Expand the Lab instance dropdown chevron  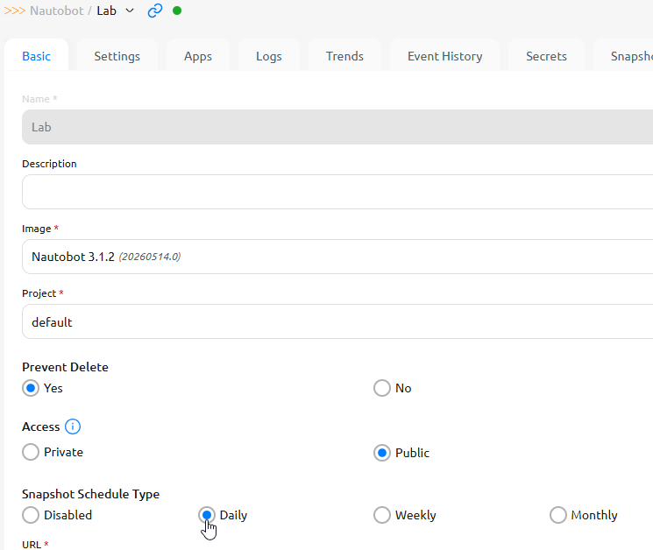[130, 11]
